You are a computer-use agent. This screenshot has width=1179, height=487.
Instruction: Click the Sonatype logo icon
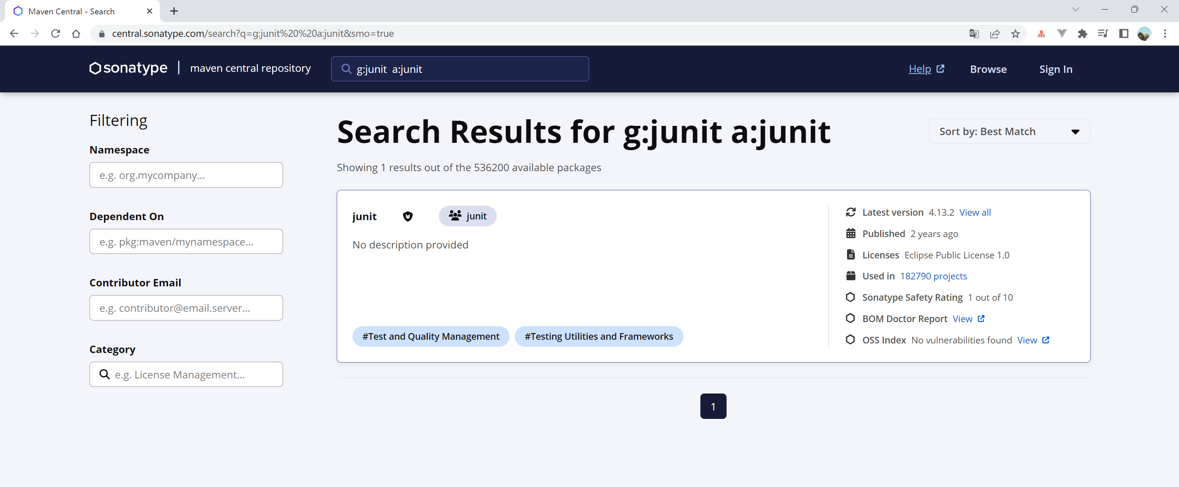(x=95, y=68)
